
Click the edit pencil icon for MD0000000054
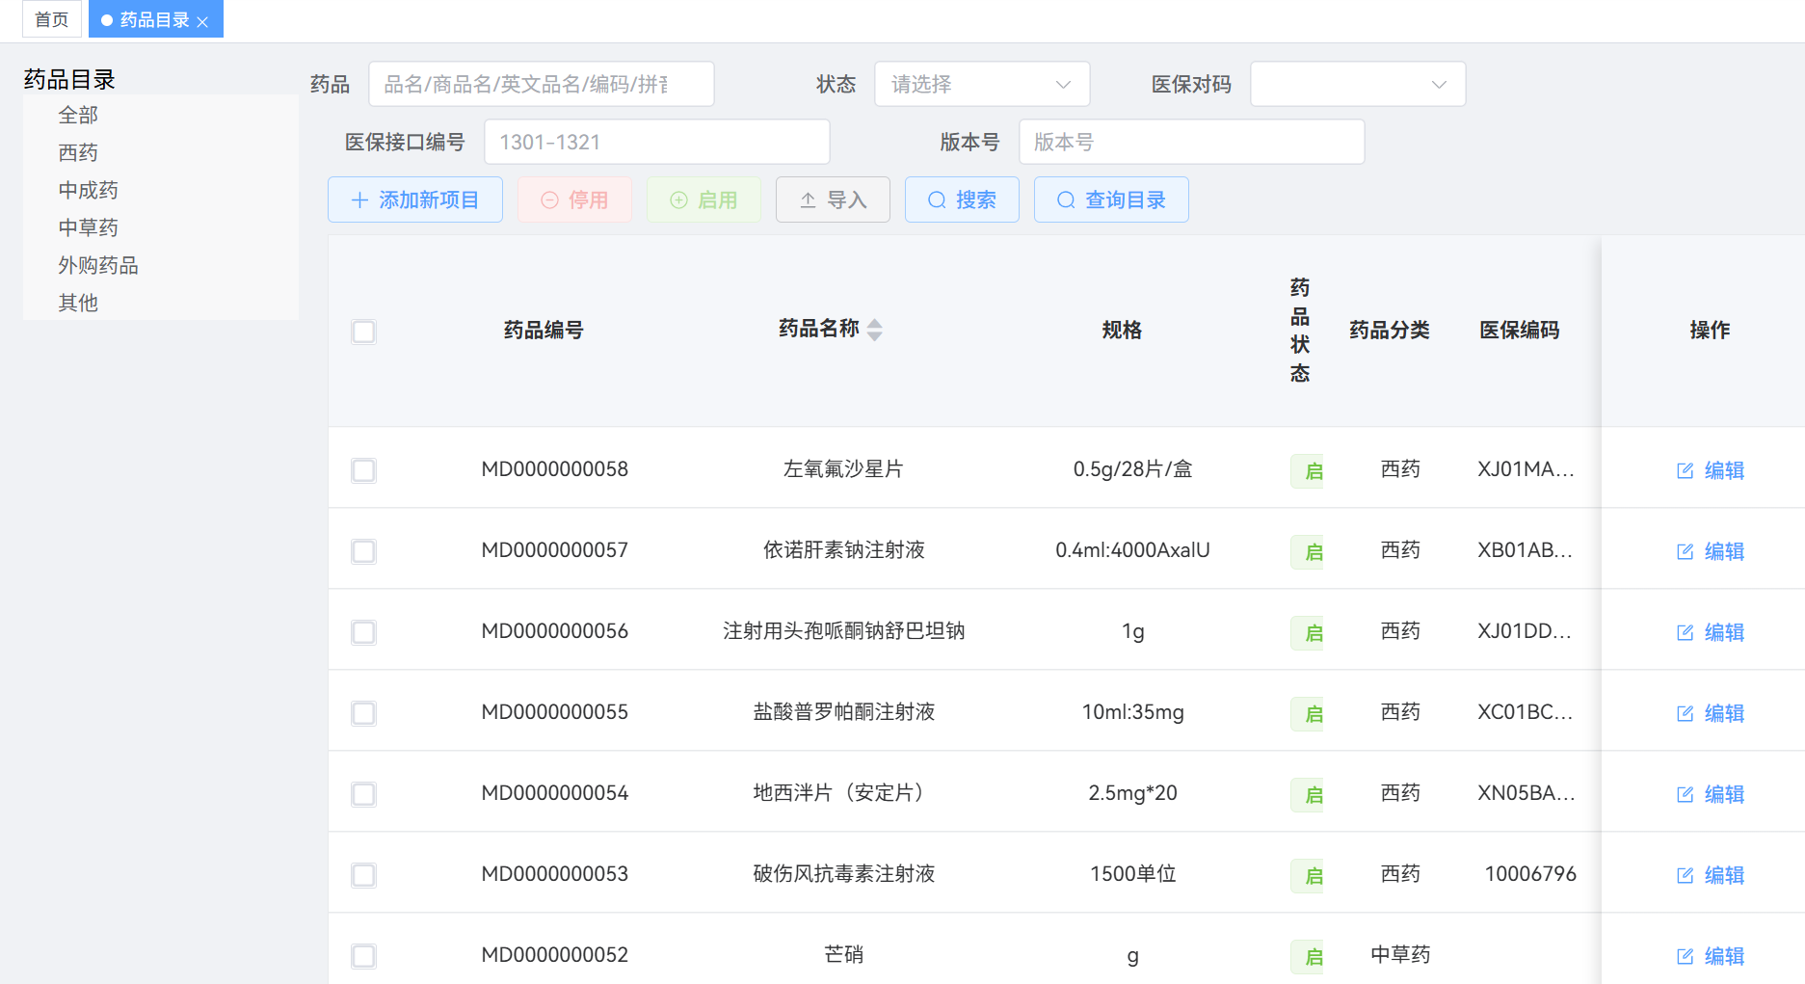pos(1686,794)
